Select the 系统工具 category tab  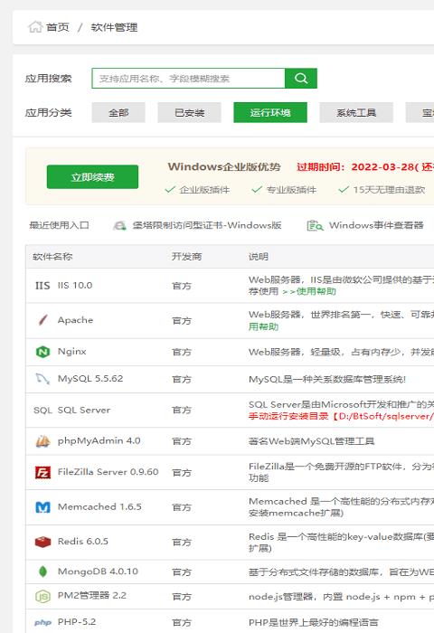356,112
